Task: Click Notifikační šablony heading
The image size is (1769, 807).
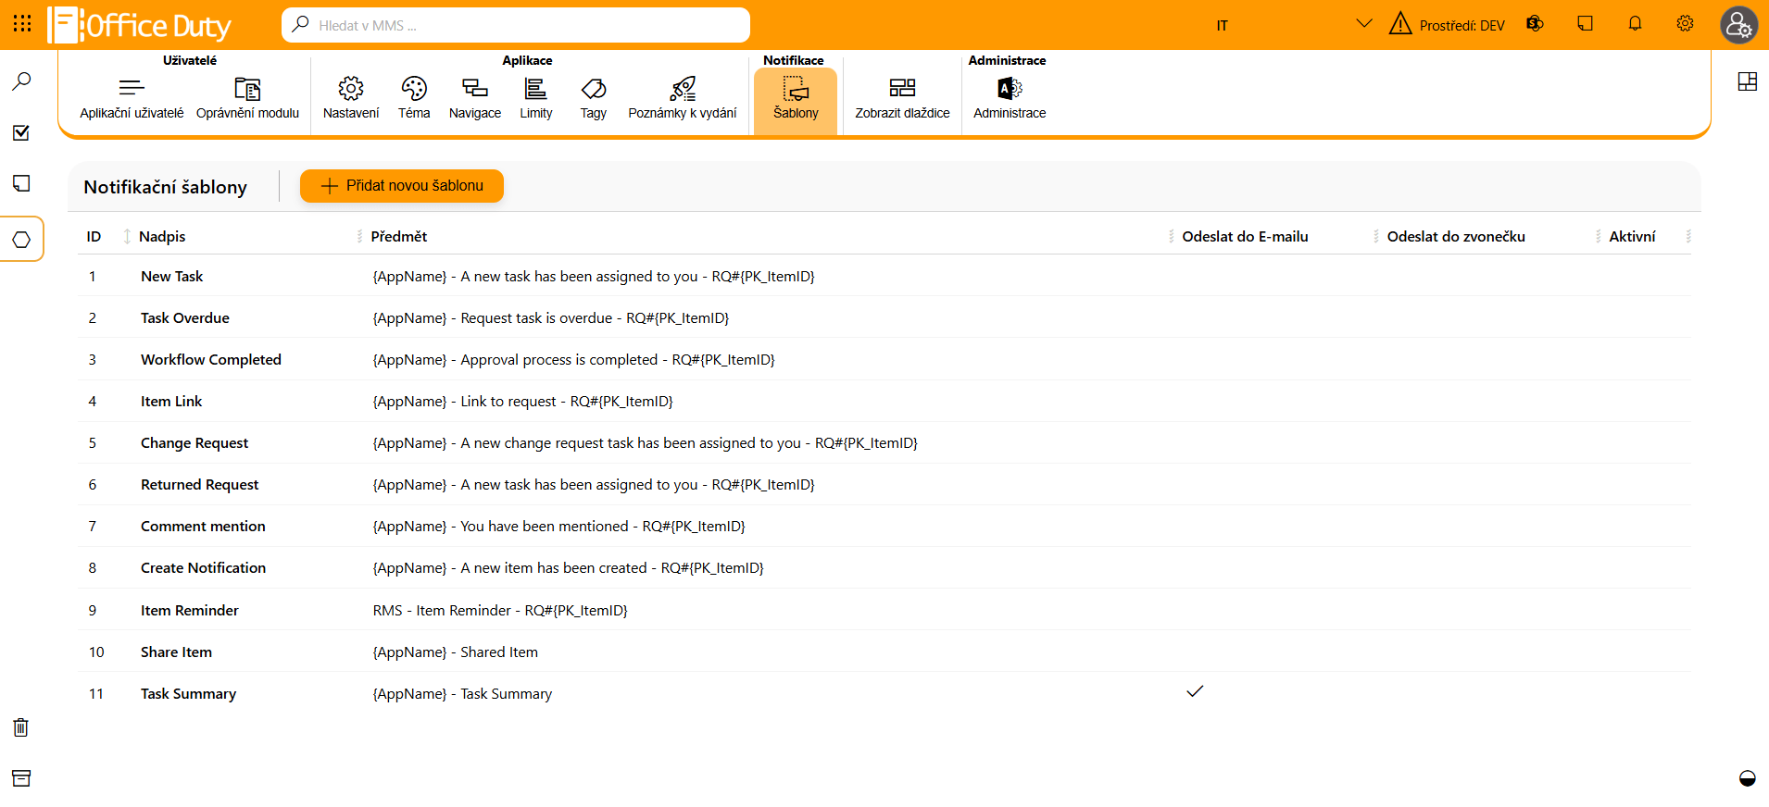Action: pos(166,187)
